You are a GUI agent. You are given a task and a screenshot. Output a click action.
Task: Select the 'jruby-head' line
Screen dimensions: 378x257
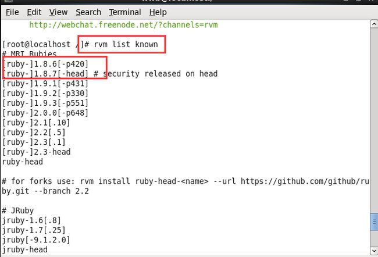coord(25,250)
